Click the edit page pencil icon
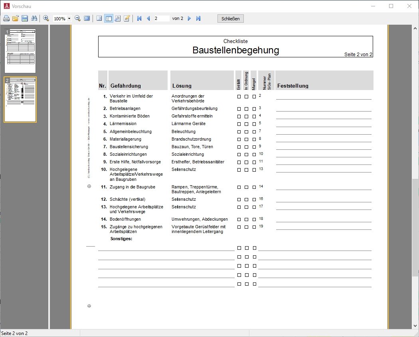419x337 pixels. tap(127, 18)
